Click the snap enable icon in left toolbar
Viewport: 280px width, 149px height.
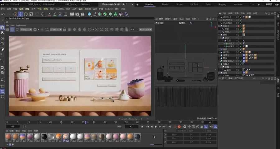point(2,80)
